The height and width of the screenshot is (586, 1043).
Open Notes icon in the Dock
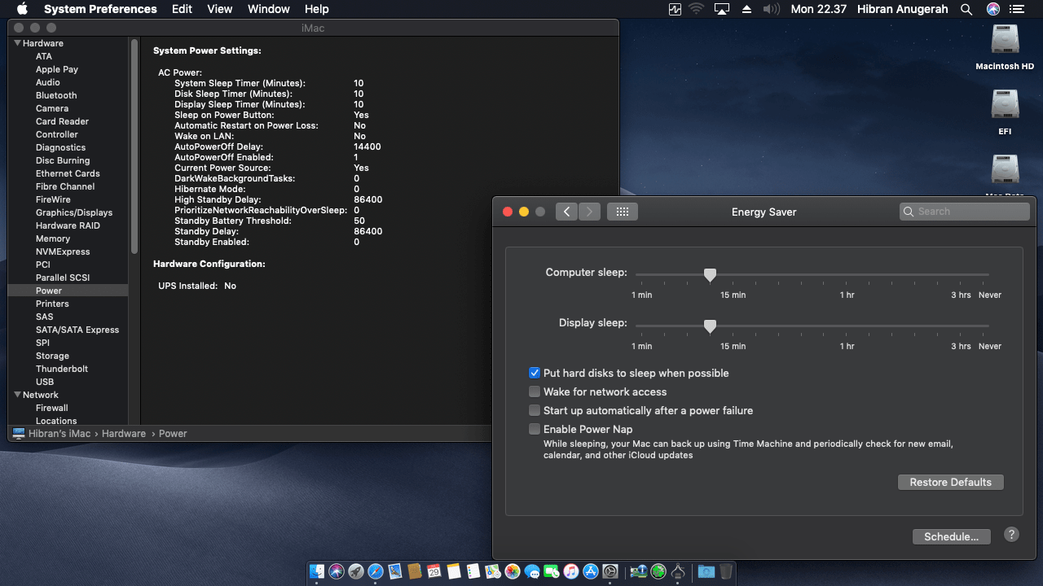pyautogui.click(x=454, y=572)
